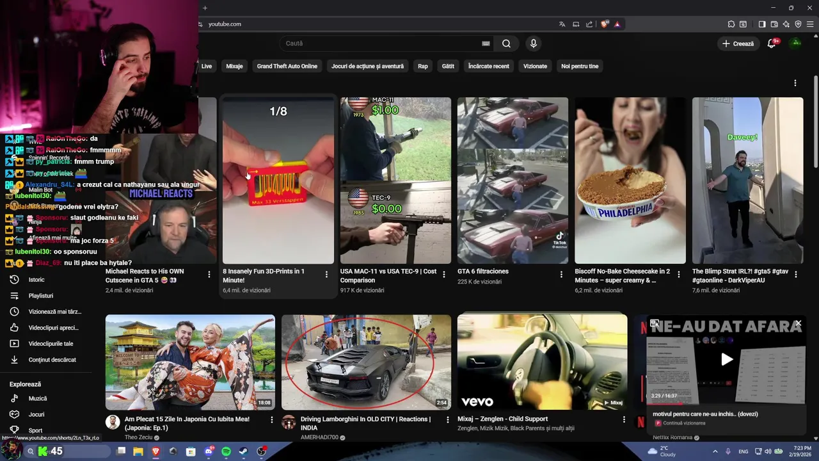Open Discord from the taskbar

209,451
